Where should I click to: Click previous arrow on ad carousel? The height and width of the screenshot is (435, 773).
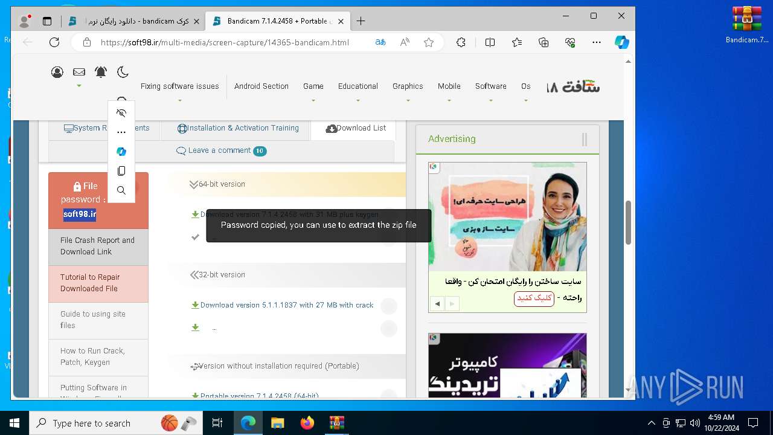click(437, 303)
